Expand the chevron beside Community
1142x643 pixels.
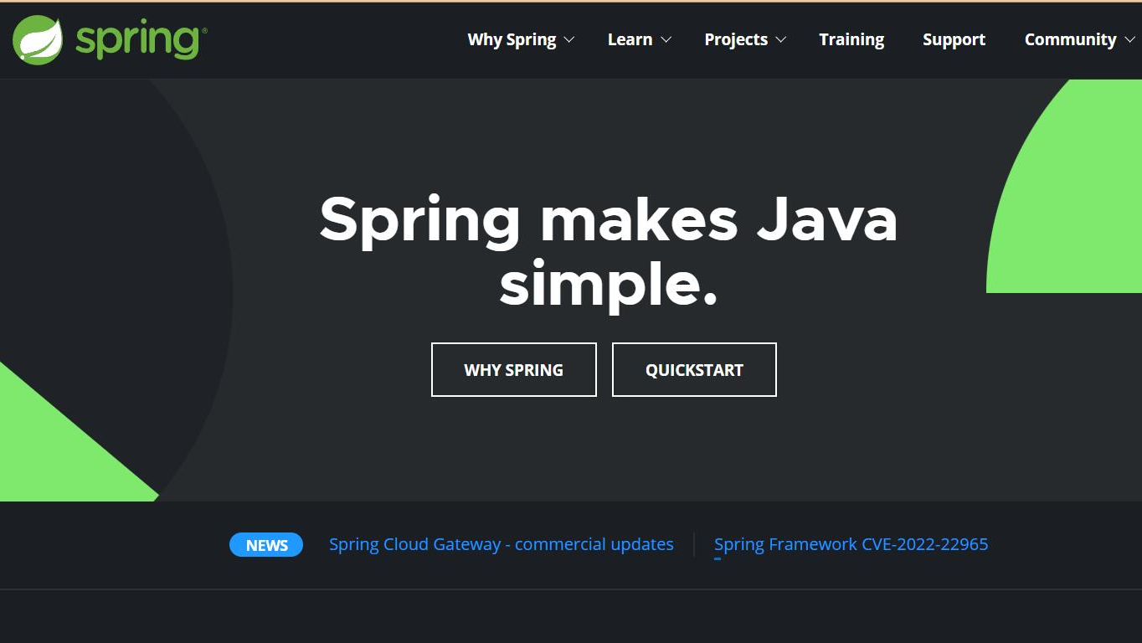point(1129,39)
